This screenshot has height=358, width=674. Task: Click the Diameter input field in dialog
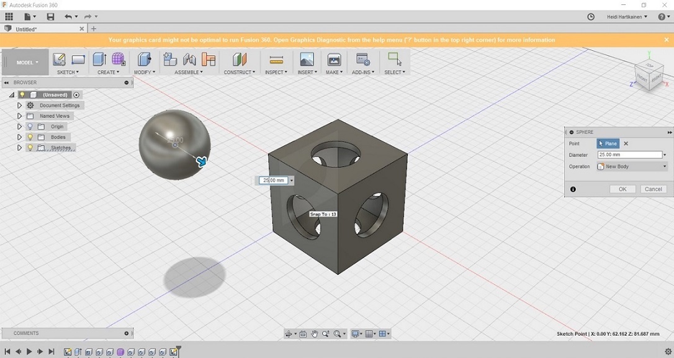click(630, 154)
